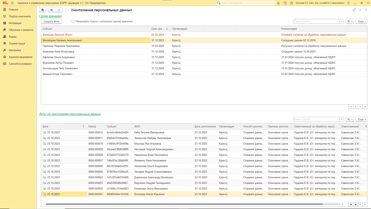The image size is (371, 209).
Task: Select the row Фатюшин Евгений Ильич
Action: 57,35
